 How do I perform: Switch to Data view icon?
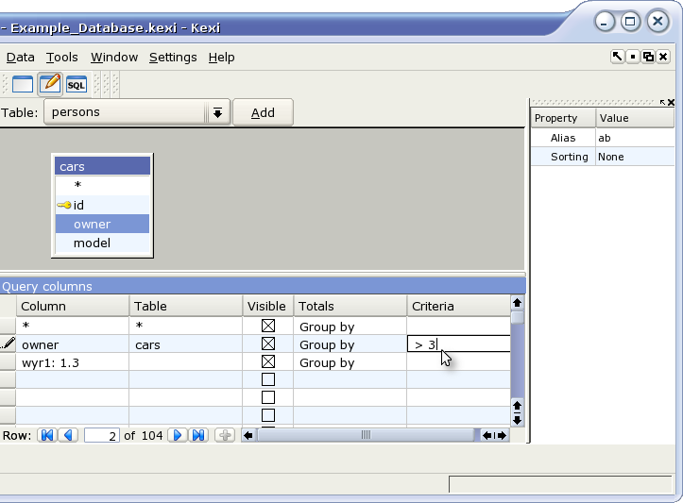(22, 84)
